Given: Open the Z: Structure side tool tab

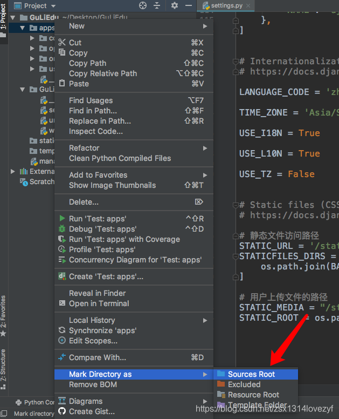Looking at the screenshot, I should pyautogui.click(x=3, y=368).
